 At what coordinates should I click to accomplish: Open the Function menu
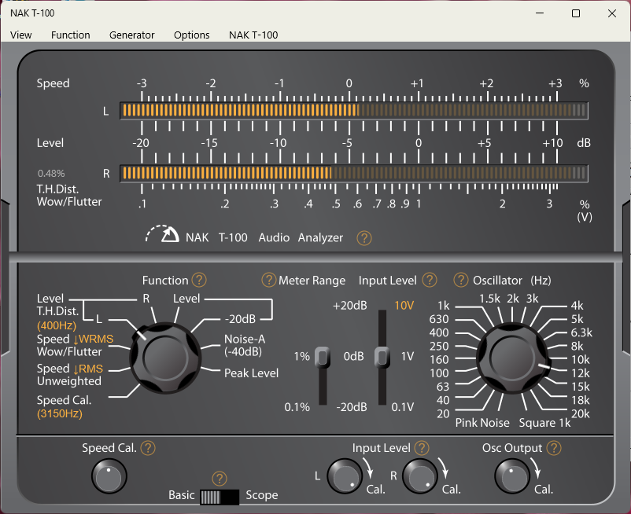71,35
